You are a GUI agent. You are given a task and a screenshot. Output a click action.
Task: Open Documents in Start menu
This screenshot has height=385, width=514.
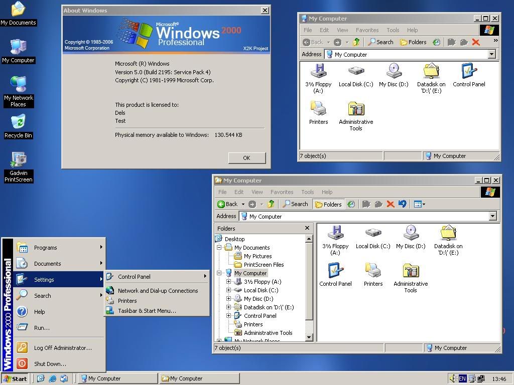[x=60, y=264]
